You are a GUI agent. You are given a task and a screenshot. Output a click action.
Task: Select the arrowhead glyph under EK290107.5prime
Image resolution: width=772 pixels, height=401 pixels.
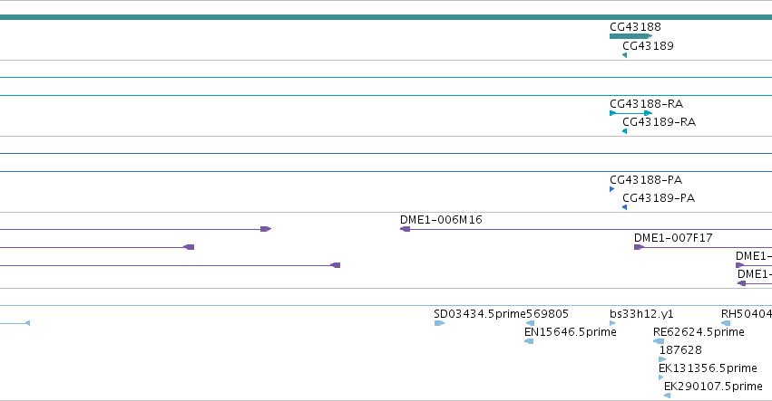(667, 396)
